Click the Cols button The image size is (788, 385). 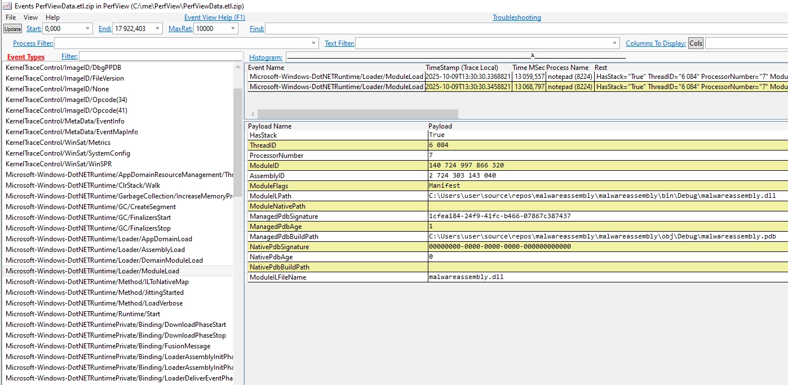(695, 43)
